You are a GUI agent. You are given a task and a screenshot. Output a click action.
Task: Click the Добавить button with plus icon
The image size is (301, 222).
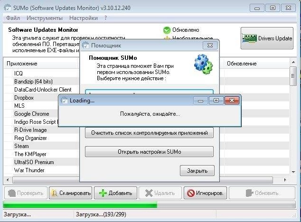point(115,193)
